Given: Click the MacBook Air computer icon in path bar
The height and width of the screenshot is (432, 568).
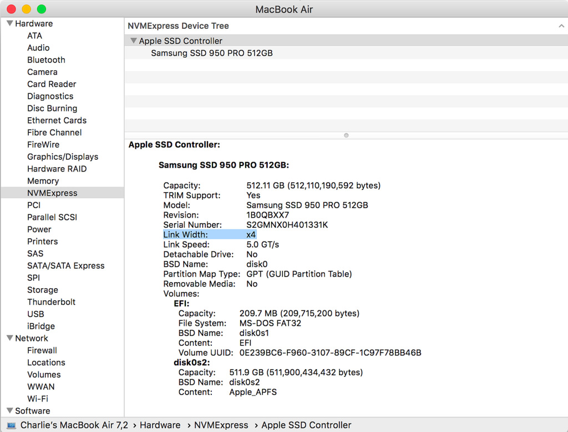Looking at the screenshot, I should coord(11,425).
